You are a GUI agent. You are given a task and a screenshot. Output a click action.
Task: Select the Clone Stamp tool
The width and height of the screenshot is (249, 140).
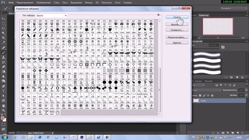(x=4, y=57)
